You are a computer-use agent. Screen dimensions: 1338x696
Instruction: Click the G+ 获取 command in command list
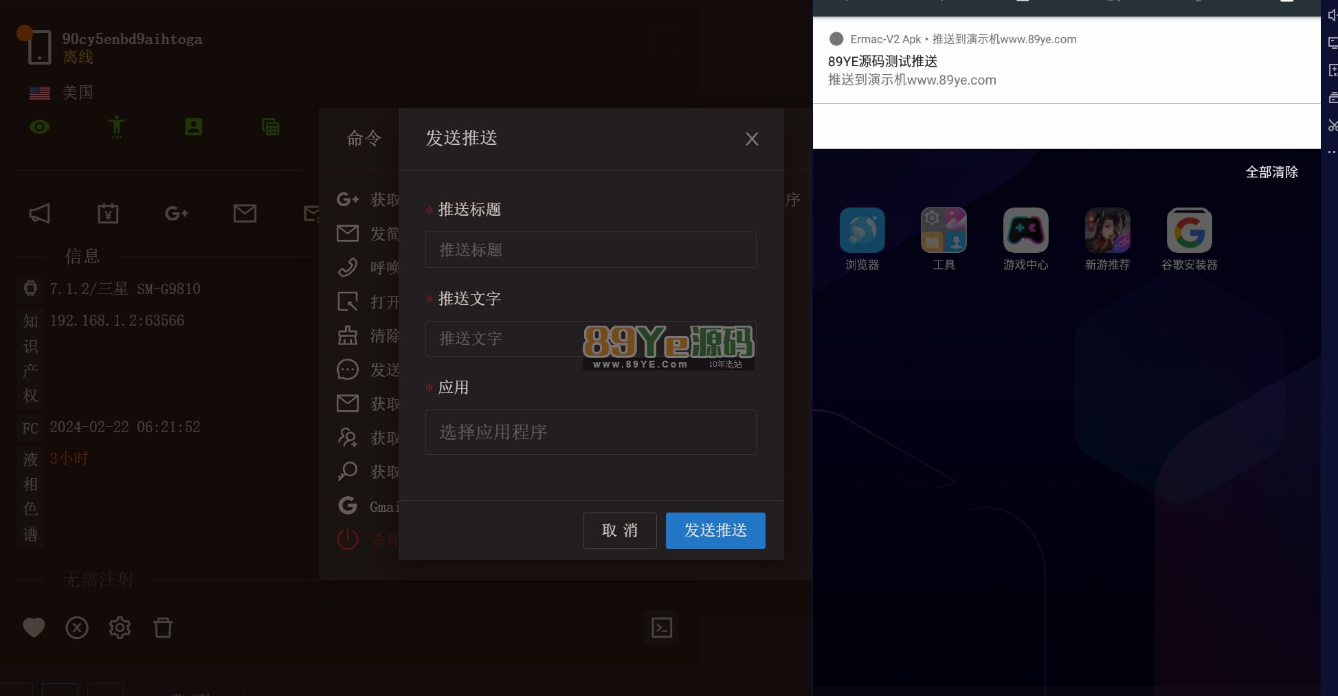pyautogui.click(x=348, y=199)
